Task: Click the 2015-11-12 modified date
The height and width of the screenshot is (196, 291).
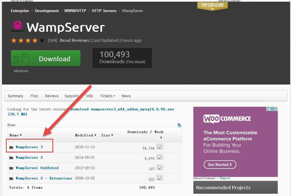Action: click(85, 147)
